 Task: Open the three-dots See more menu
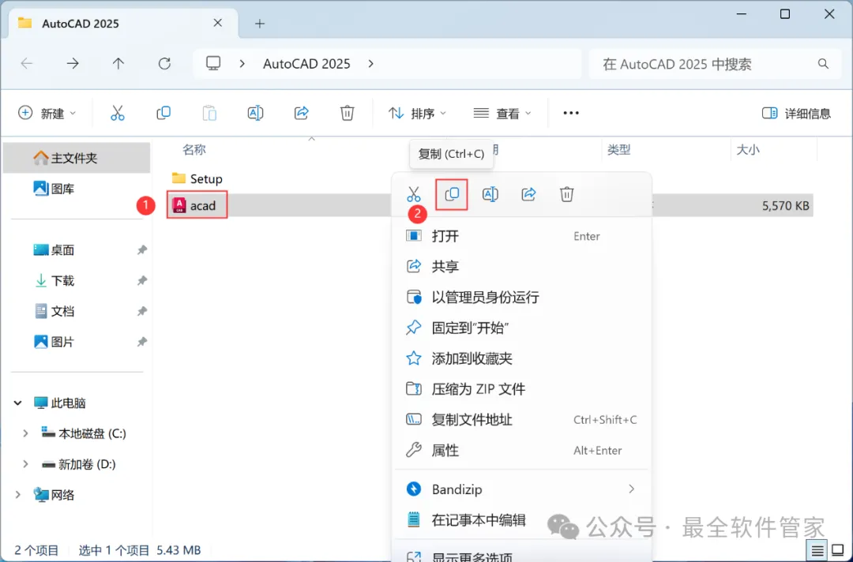[x=571, y=113]
